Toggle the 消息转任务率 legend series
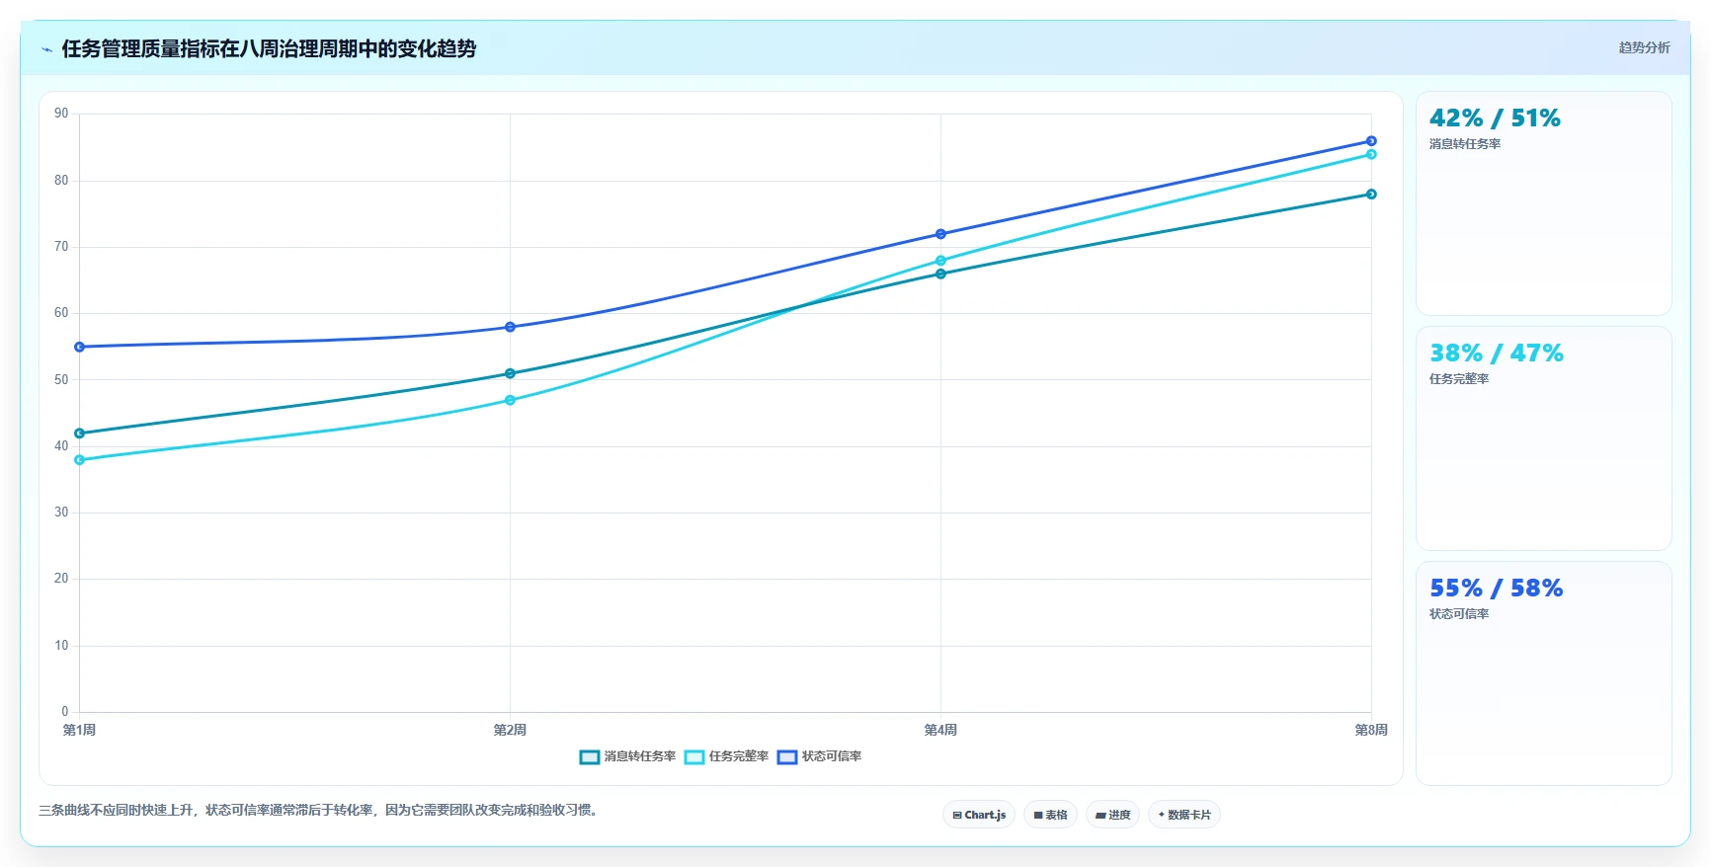Viewport: 1711px width, 867px height. click(627, 756)
